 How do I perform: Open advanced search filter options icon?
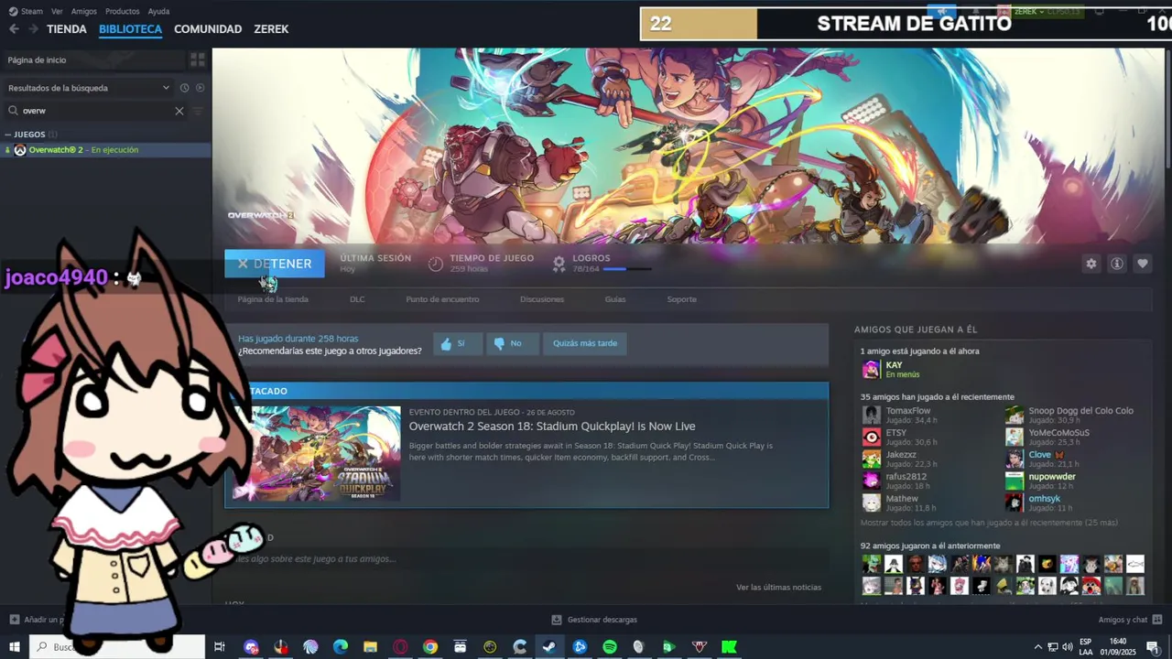[x=197, y=111]
